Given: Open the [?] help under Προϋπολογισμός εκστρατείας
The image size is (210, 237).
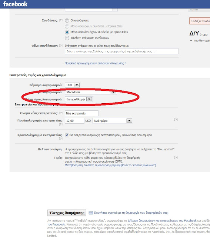Looking at the screenshot, I should pos(61,124).
